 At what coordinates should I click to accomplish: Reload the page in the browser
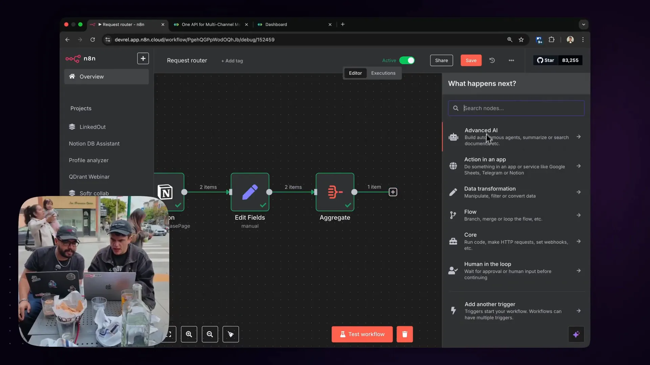click(92, 40)
